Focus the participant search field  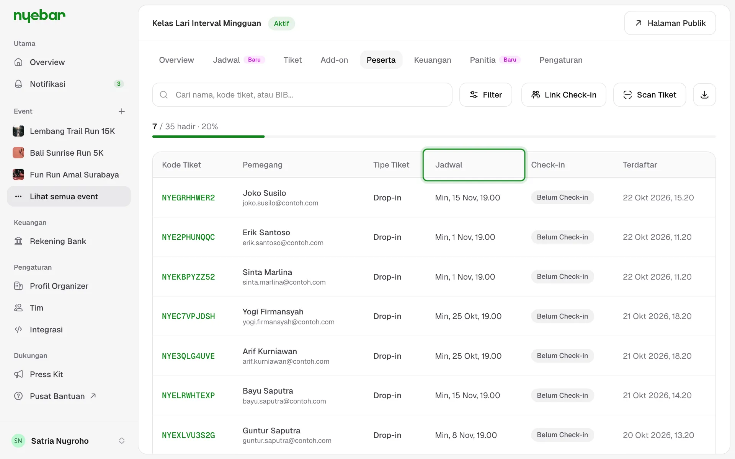[x=302, y=95]
